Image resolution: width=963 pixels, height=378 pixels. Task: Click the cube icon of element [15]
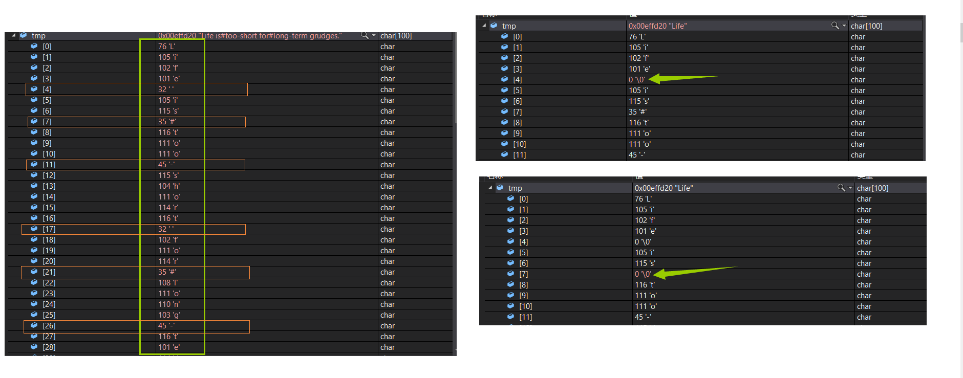point(34,207)
